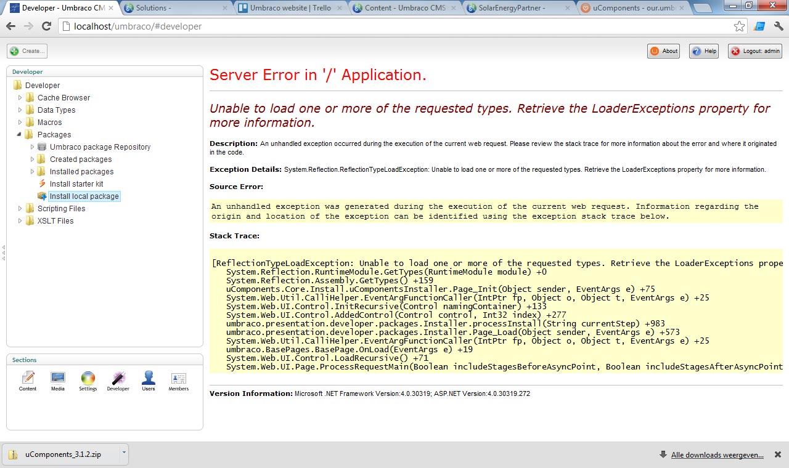Click the Create button
789x468 pixels.
[27, 51]
